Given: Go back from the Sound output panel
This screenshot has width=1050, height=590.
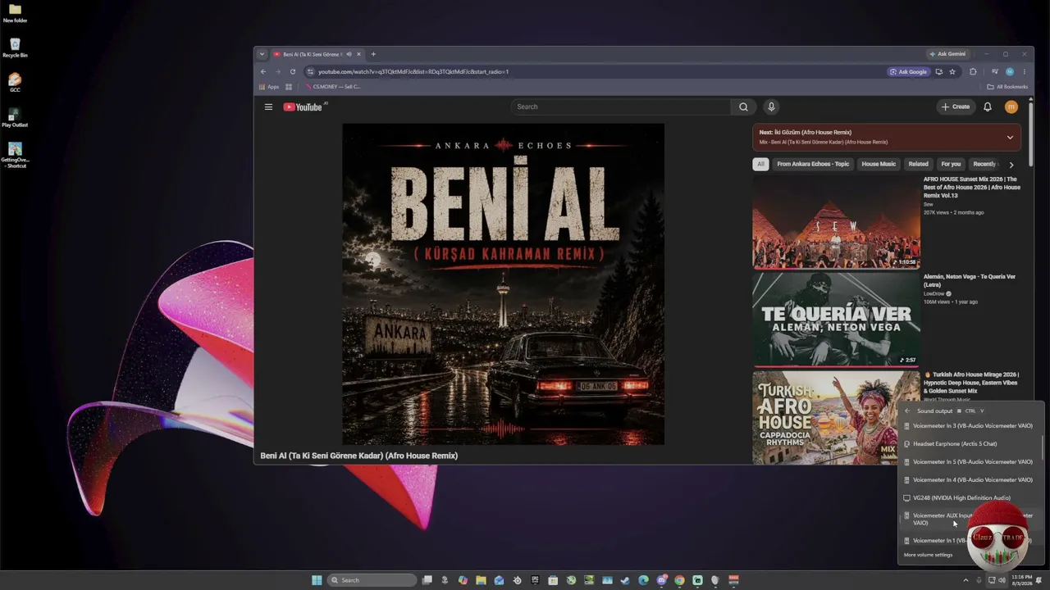Looking at the screenshot, I should pos(907,411).
